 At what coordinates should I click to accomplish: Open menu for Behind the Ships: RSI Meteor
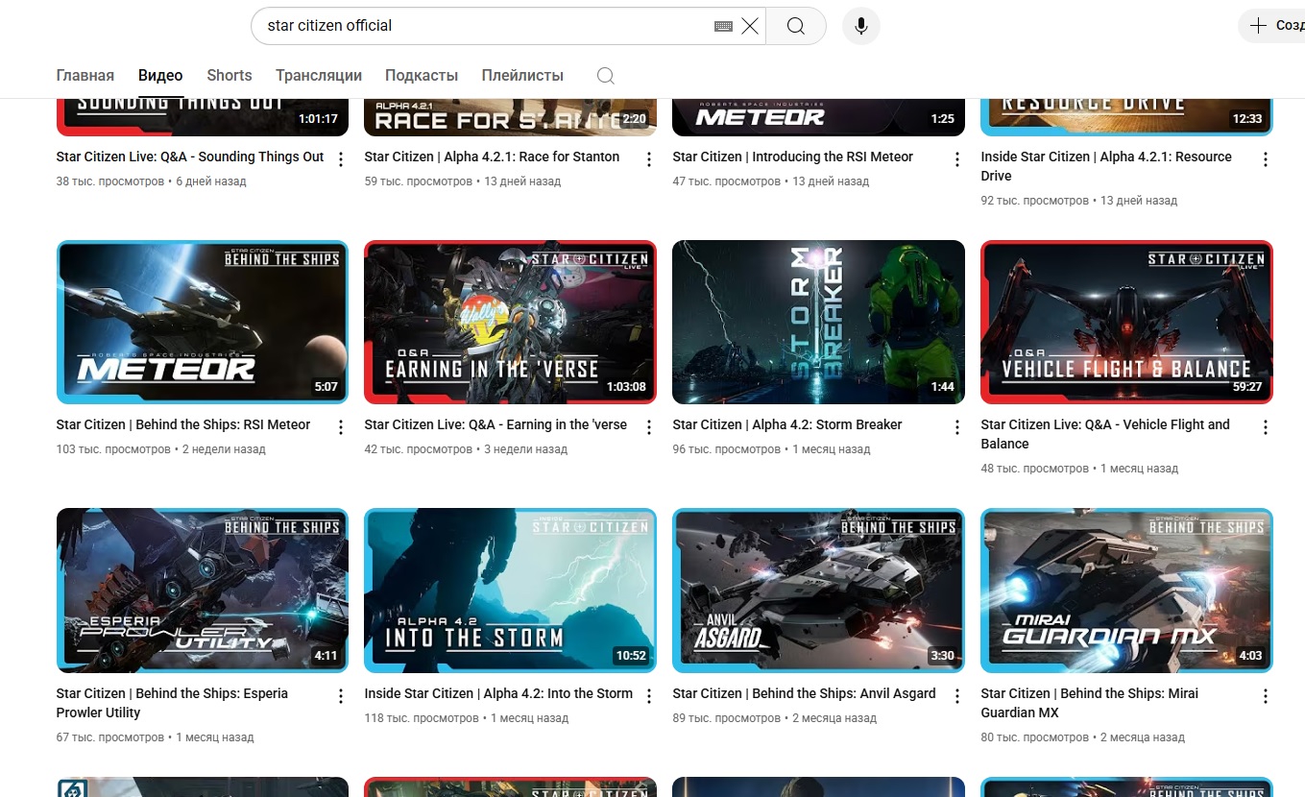point(341,428)
